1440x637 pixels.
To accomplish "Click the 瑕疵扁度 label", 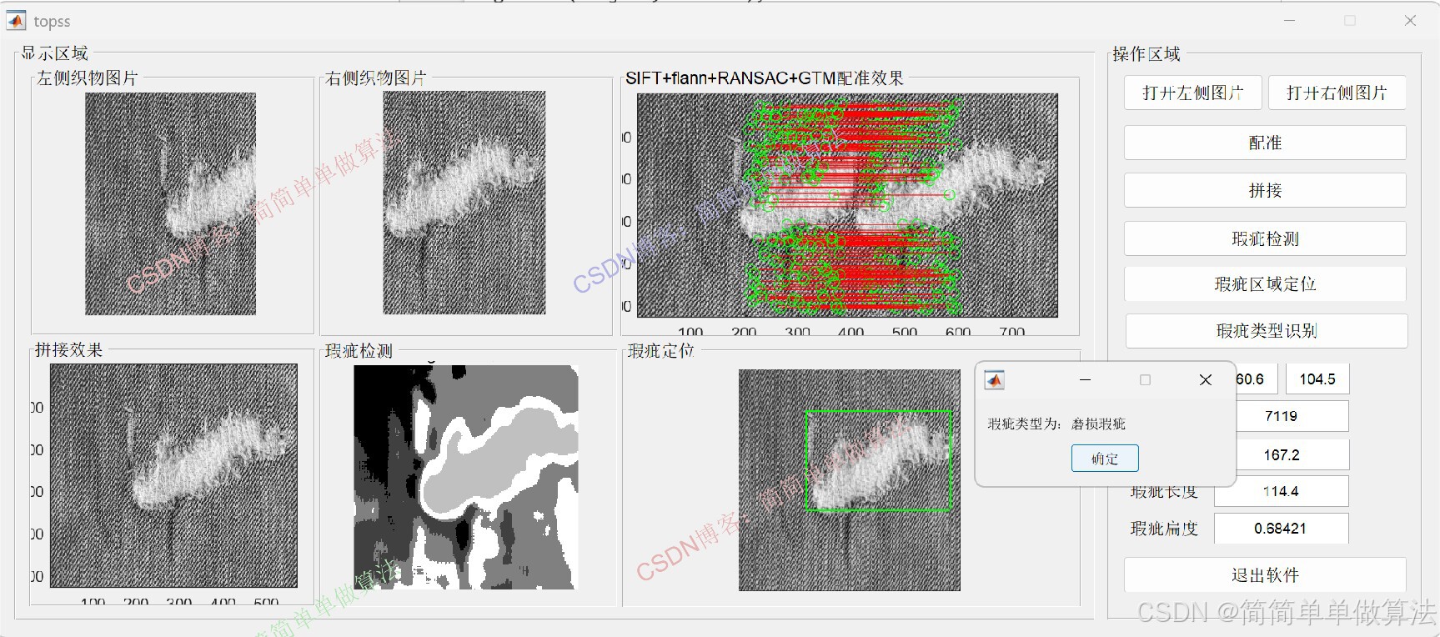I will point(1164,529).
